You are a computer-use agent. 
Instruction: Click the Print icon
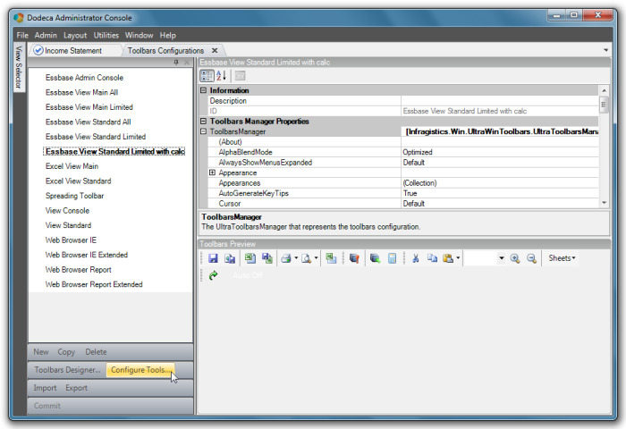(286, 258)
